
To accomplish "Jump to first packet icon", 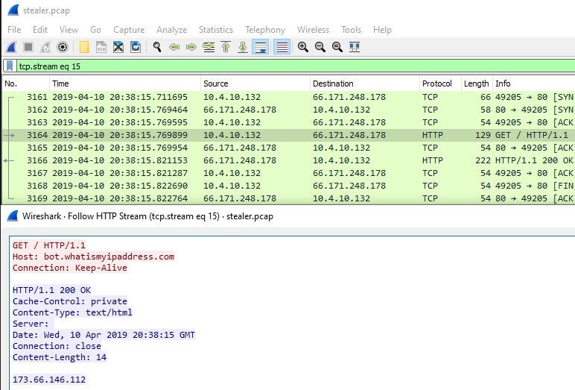I will pos(226,47).
